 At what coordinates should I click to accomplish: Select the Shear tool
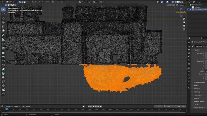(3, 90)
